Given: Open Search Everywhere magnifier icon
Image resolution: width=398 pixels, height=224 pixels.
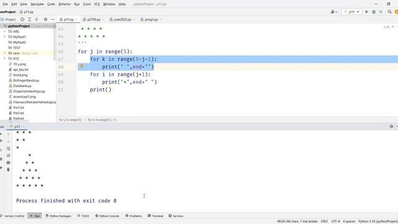Looking at the screenshot, I should pyautogui.click(x=389, y=12).
